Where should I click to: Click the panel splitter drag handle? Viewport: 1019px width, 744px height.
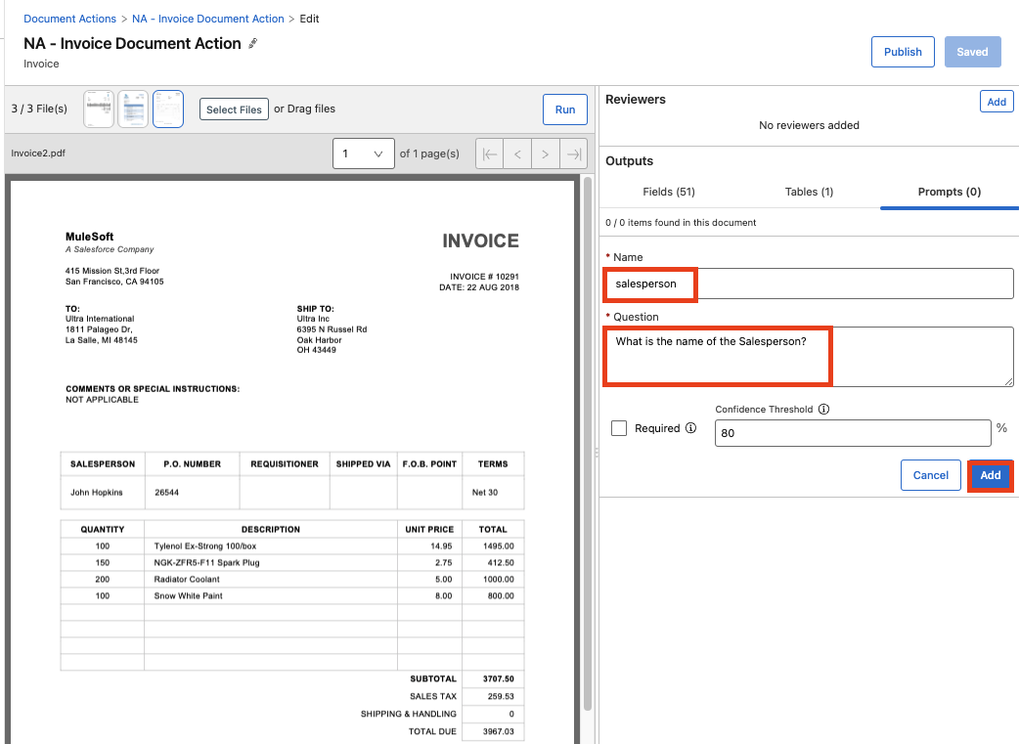[x=597, y=453]
